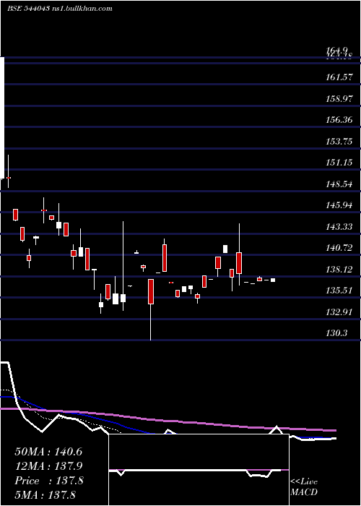Click the <<Live MACD label
This screenshot has width=361, height=506.
click(304, 486)
